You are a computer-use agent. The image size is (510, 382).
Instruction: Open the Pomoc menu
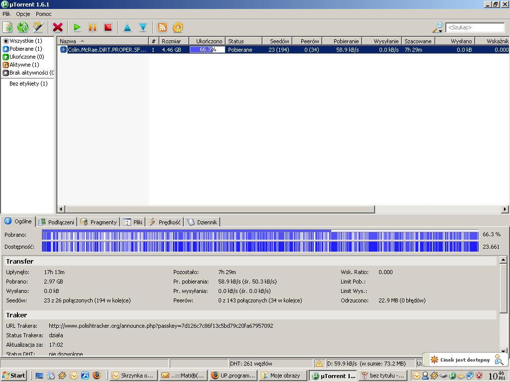(44, 14)
